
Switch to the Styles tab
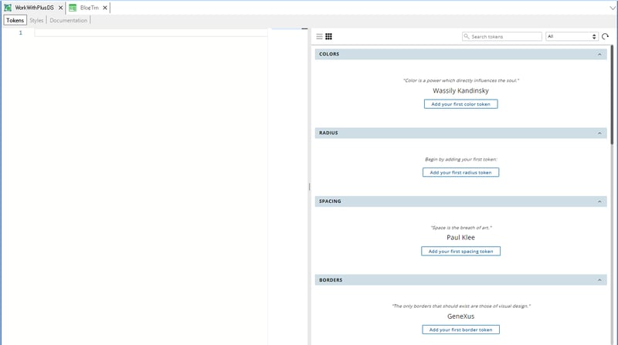36,20
